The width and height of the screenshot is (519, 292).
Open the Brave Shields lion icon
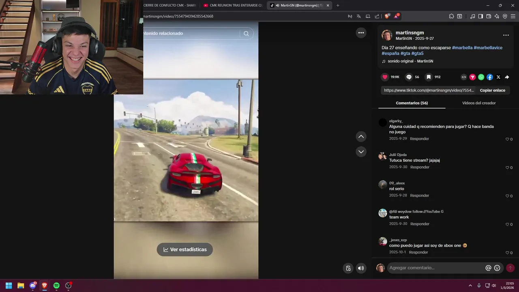387,16
